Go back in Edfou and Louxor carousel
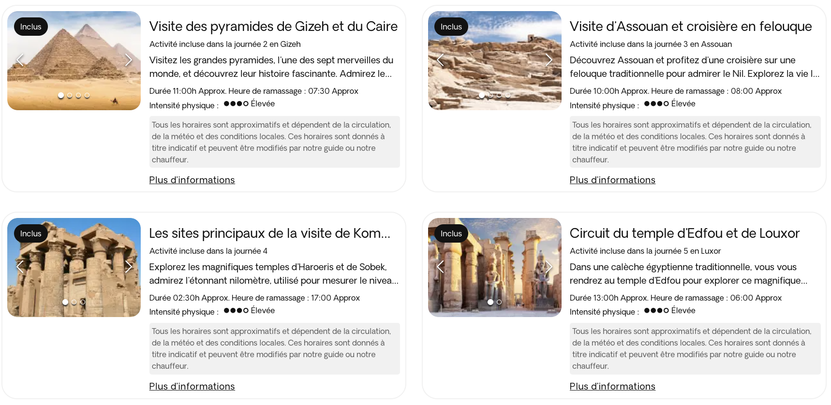This screenshot has height=405, width=831. [x=441, y=267]
